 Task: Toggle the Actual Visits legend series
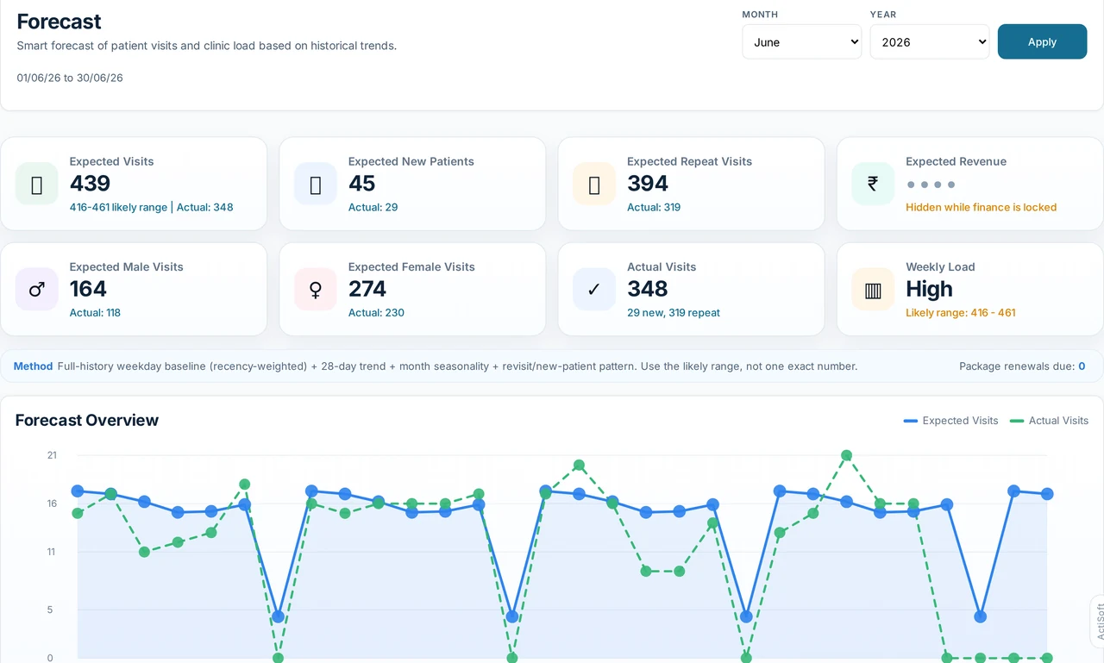pos(1050,421)
